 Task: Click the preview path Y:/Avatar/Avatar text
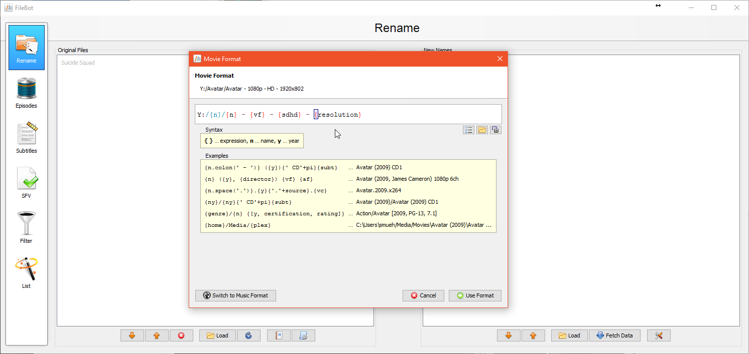click(x=252, y=89)
